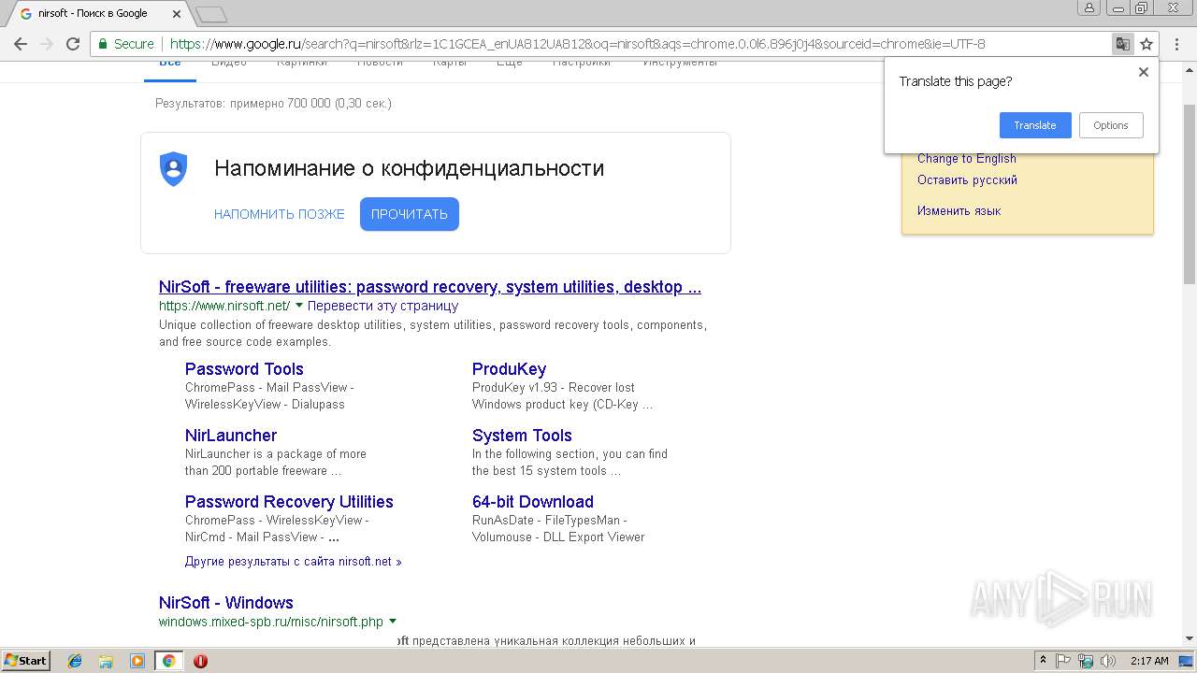Open File Explorer folder in taskbar
1197x673 pixels.
coord(106,661)
